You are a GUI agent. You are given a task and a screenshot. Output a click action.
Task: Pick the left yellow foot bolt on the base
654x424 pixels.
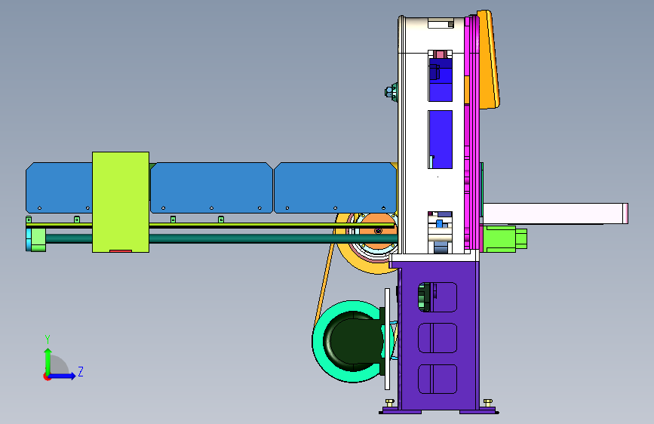[x=389, y=403]
